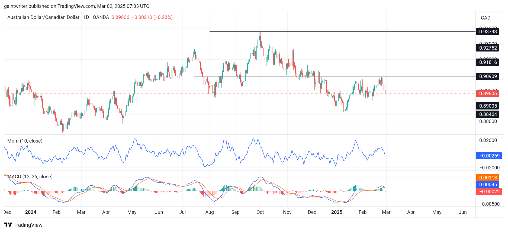Click the −0.00500 MACD scale value

(489, 204)
